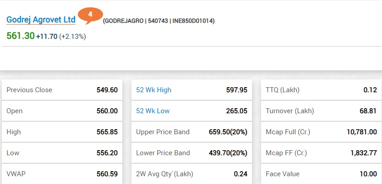The width and height of the screenshot is (382, 184).
Task: Click the TTQ (Lakh) label
Action: tap(282, 90)
